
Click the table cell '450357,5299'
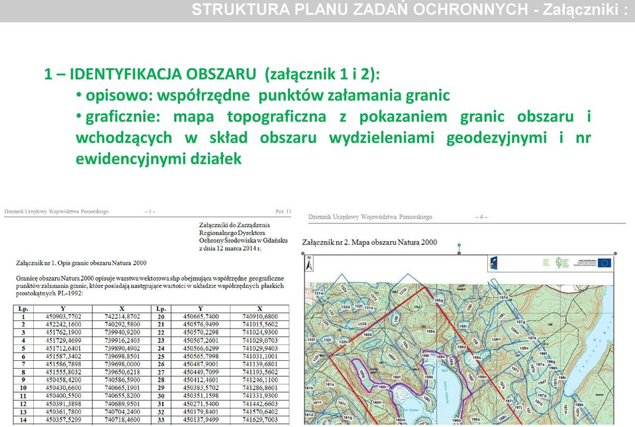tap(63, 420)
